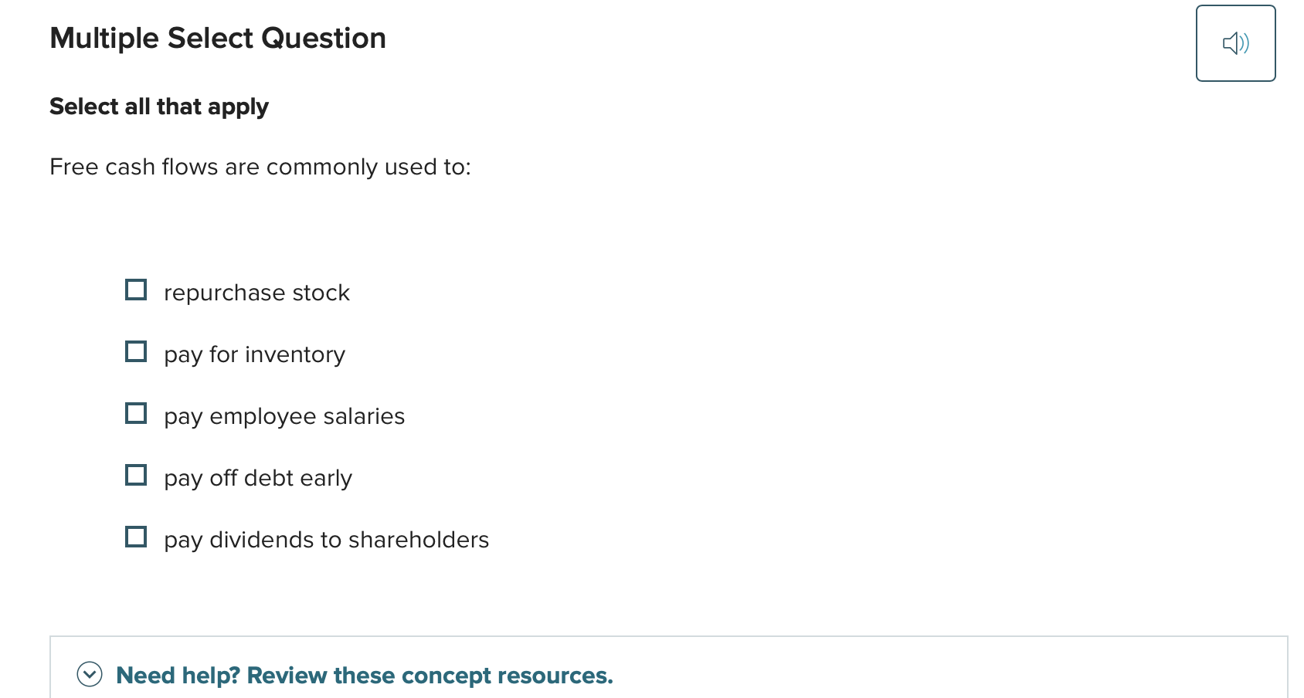The width and height of the screenshot is (1304, 698).
Task: Check the "pay off debt early" checkbox
Action: coord(136,475)
